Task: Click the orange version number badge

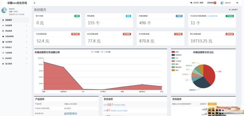Action: click(212, 104)
